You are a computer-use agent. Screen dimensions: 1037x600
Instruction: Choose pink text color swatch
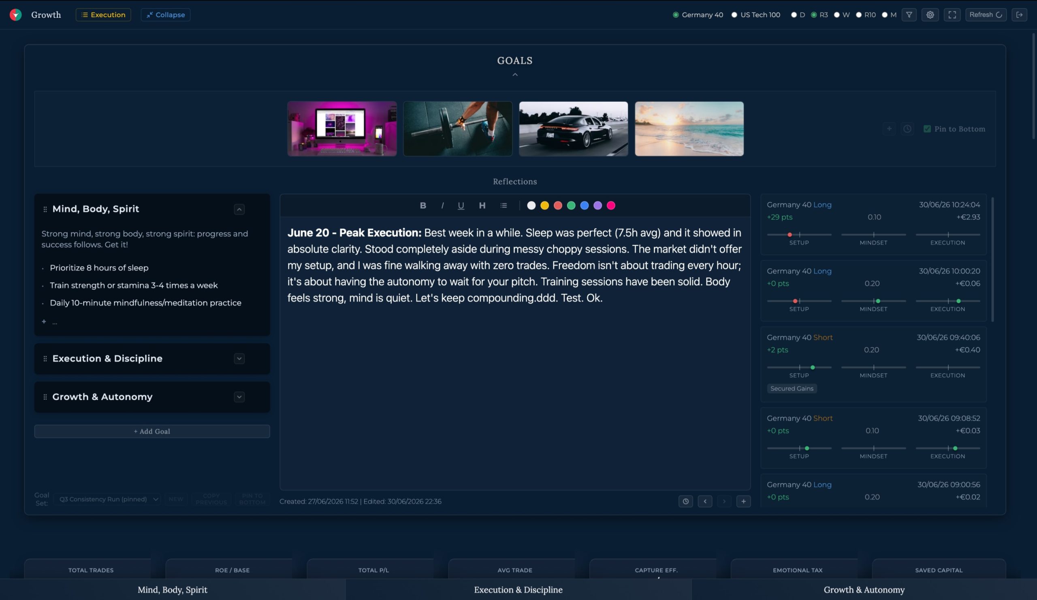coord(611,205)
